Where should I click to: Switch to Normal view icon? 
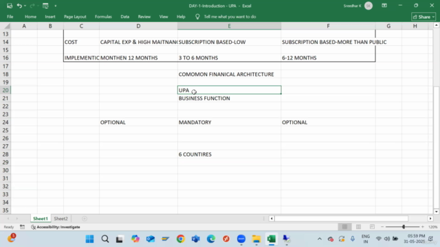tap(344, 227)
